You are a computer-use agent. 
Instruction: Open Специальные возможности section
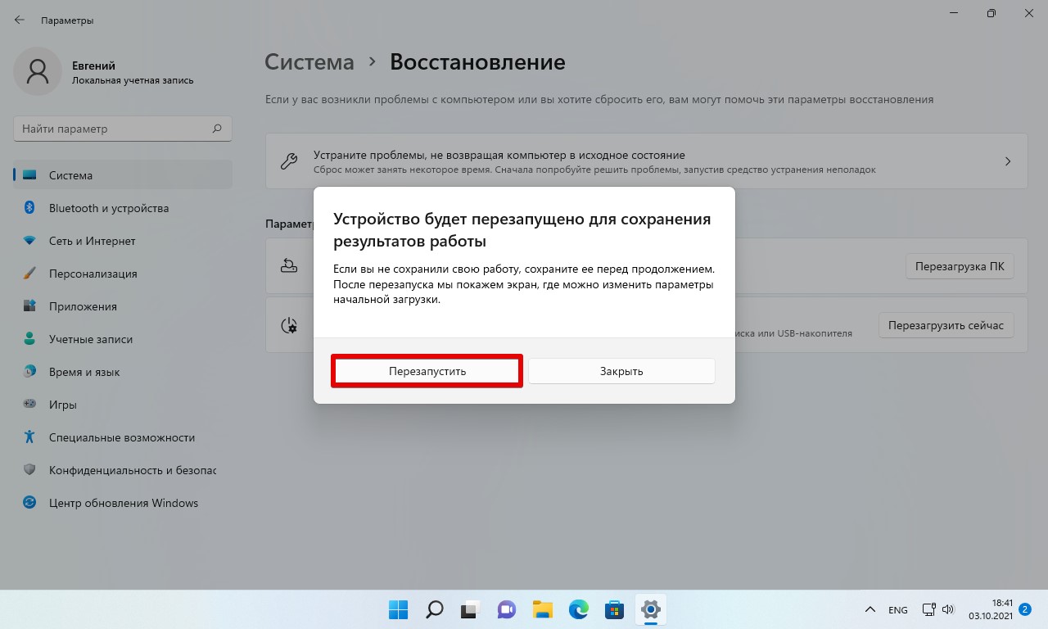123,437
